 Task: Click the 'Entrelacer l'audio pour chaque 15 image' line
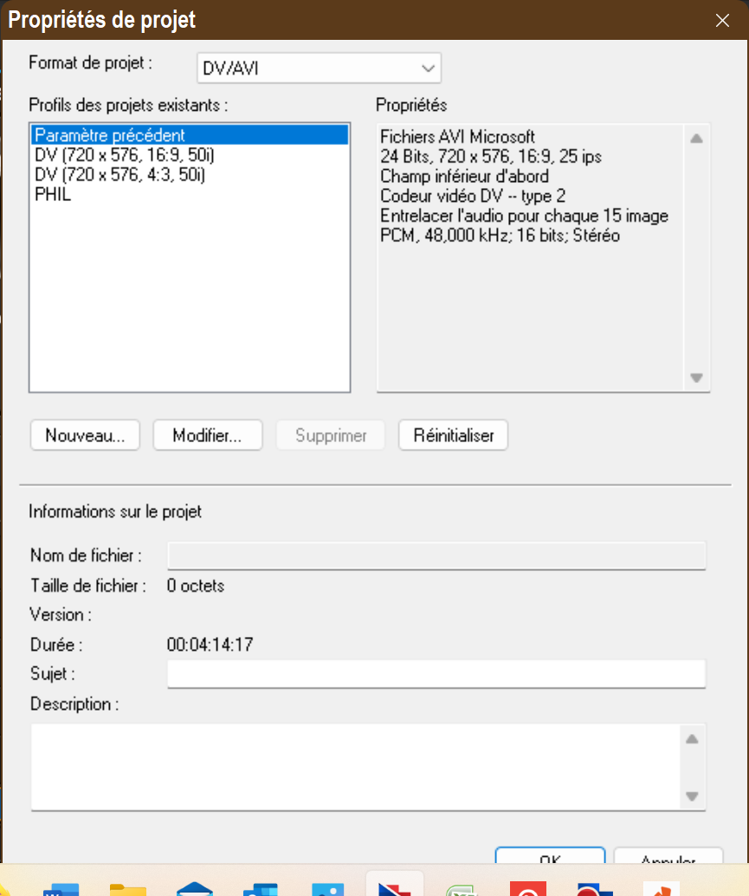coord(524,216)
